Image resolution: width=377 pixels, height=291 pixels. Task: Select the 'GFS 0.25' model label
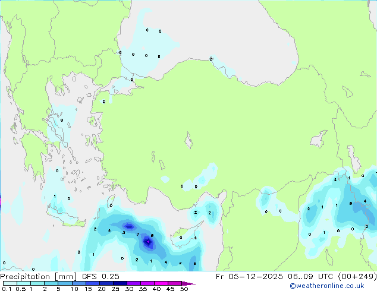click(100, 277)
